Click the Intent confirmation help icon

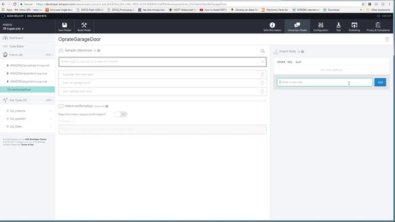pyautogui.click(x=107, y=106)
